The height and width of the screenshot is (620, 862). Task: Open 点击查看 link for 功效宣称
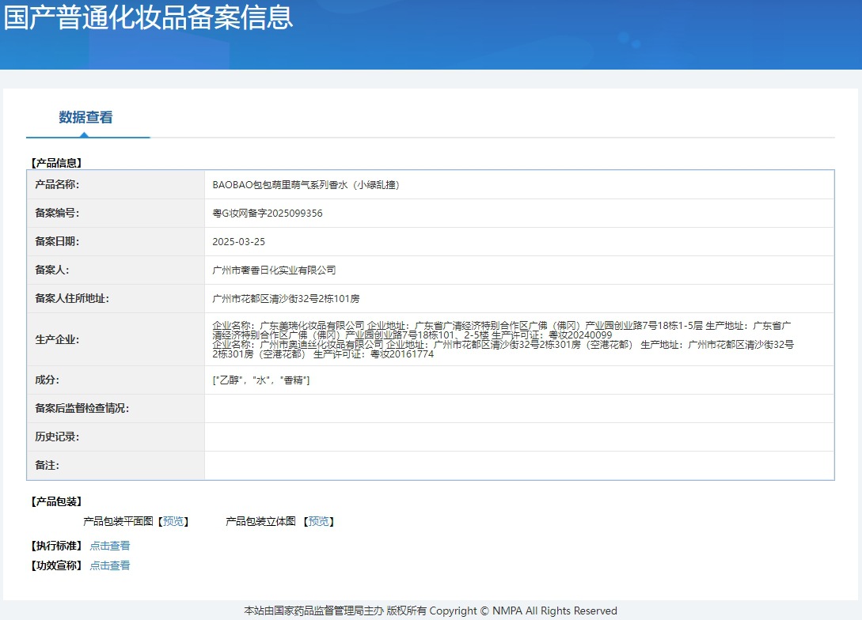[x=110, y=565]
